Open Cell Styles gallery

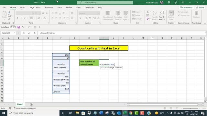125,16
